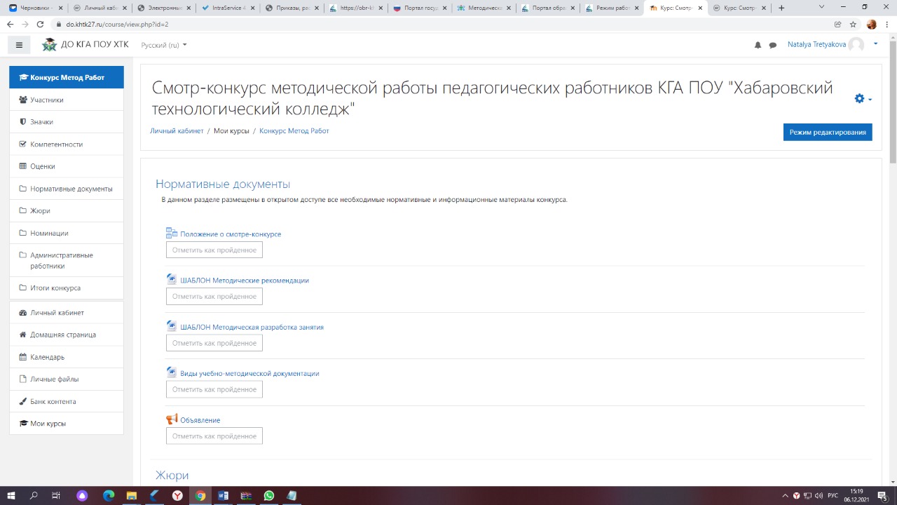897x505 pixels.
Task: Reload the page with the browser refresh icon
Action: tap(40, 24)
